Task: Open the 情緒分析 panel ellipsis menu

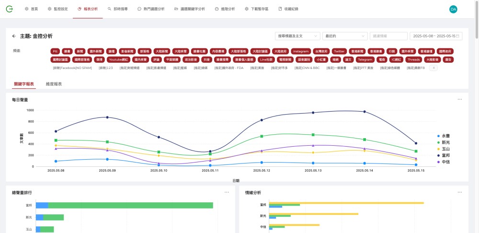Action: click(460, 192)
